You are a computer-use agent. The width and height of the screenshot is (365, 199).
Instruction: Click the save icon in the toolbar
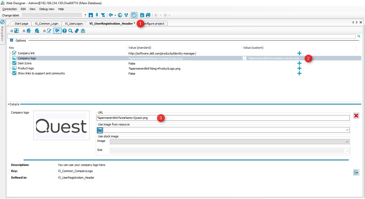pos(142,15)
